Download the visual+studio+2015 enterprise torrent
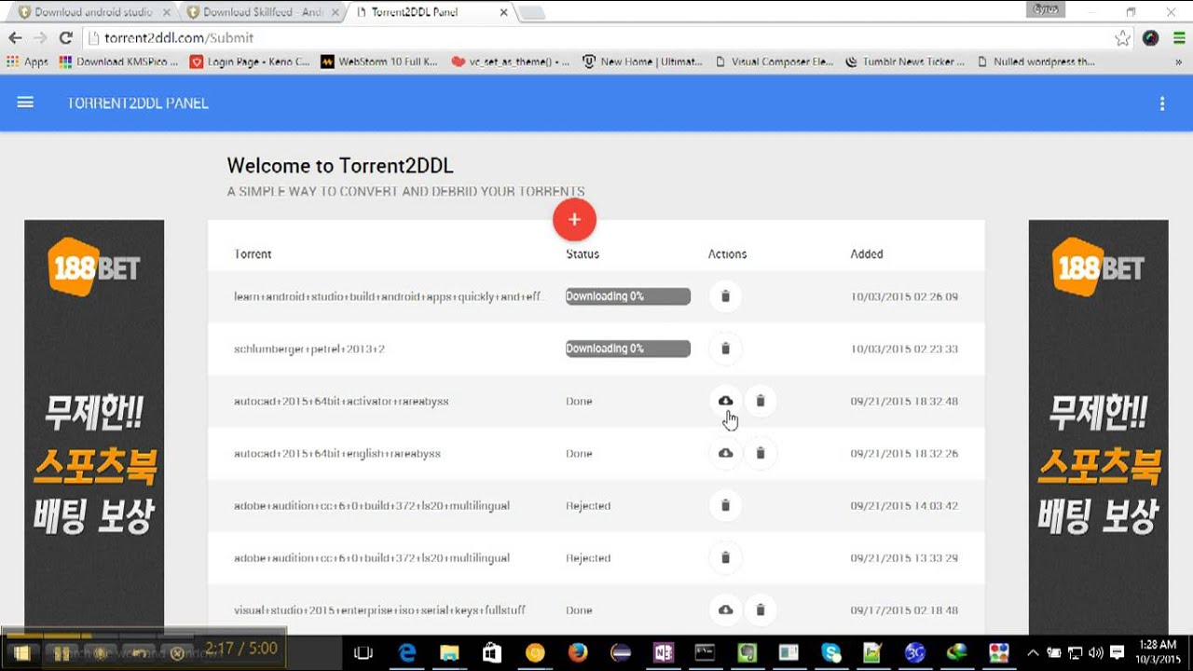1193x671 pixels. [x=725, y=609]
